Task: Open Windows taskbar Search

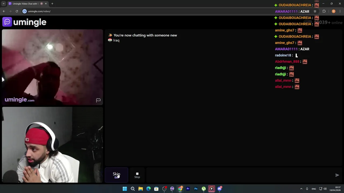Action: [x=132, y=189]
